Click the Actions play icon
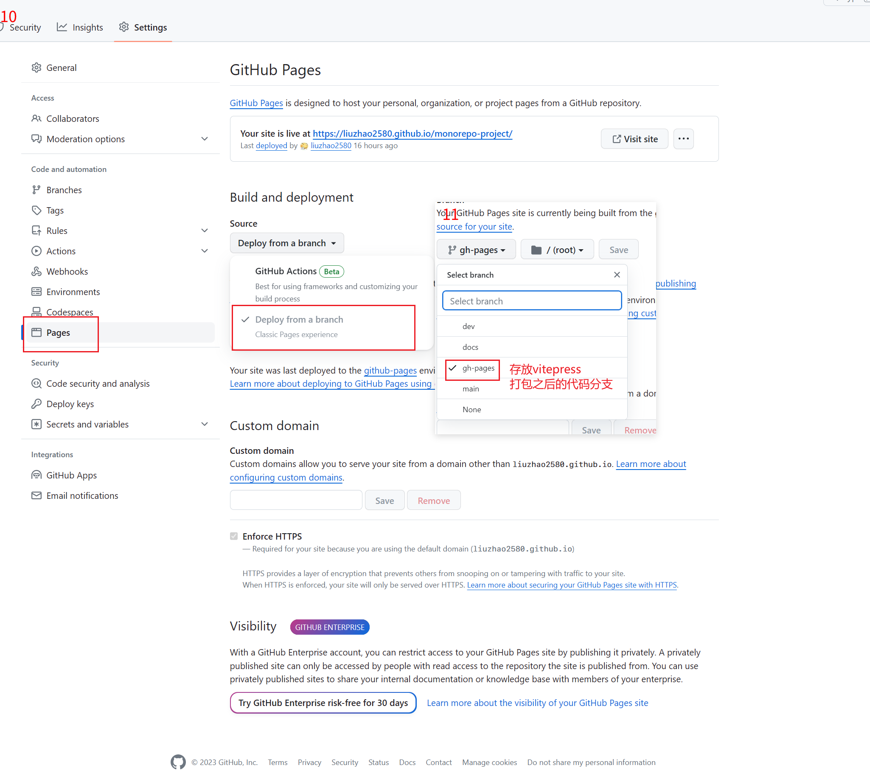This screenshot has height=782, width=870. [x=36, y=251]
